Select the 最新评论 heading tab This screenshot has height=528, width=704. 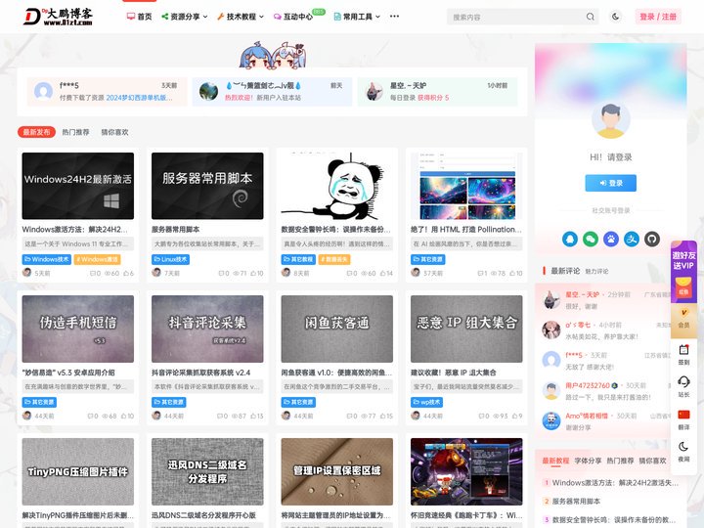pyautogui.click(x=565, y=271)
